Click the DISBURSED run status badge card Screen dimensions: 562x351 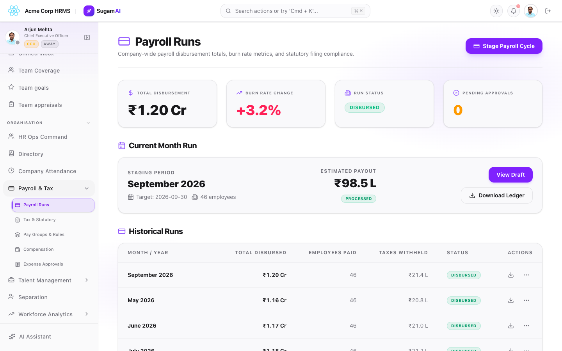click(x=365, y=108)
